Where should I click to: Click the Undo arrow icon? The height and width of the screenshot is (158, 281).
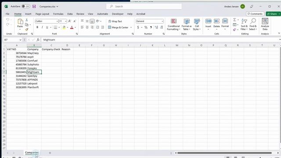click(x=7, y=19)
